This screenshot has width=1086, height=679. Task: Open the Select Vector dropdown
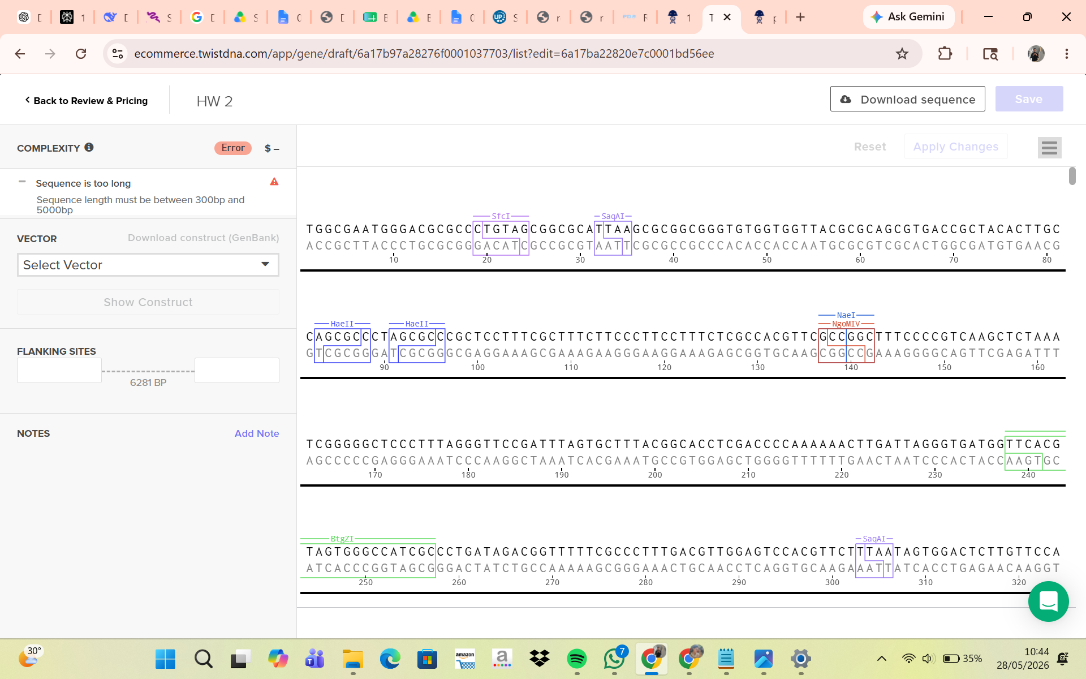(148, 265)
